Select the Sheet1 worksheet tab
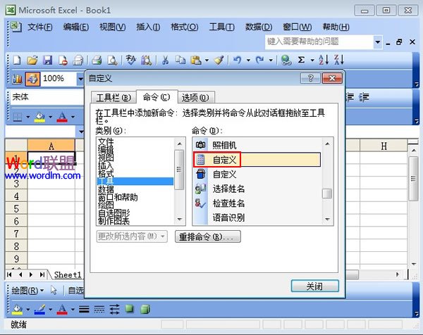The image size is (423, 335). (68, 275)
